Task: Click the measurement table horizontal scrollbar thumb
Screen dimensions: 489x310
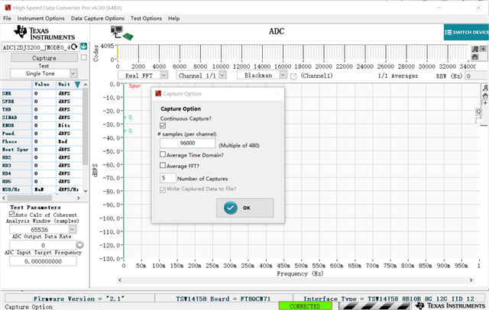Action: click(x=30, y=198)
